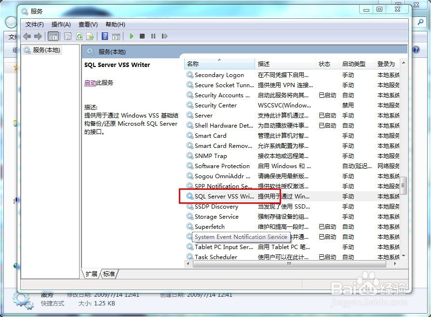Select the Security Center service

click(x=292, y=106)
